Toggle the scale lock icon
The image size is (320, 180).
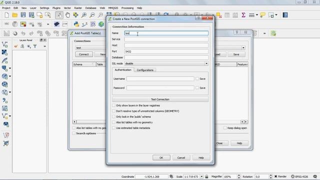coord(206,176)
